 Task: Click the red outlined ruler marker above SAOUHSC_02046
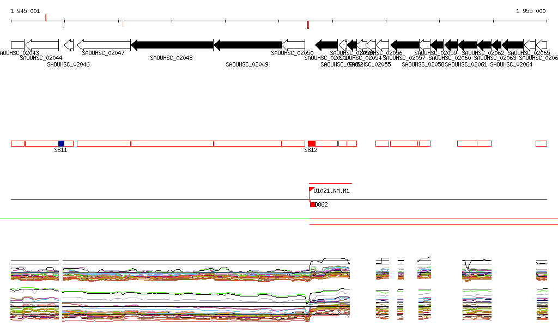pyautogui.click(x=63, y=24)
